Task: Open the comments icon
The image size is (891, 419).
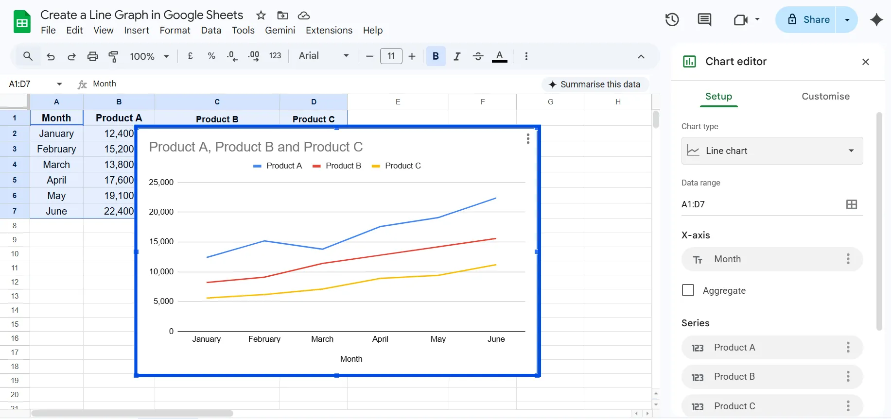Action: (704, 19)
